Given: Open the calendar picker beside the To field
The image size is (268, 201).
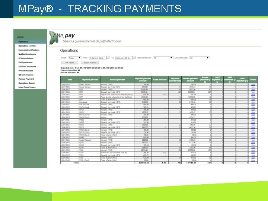Looking at the screenshot, I should click(134, 57).
